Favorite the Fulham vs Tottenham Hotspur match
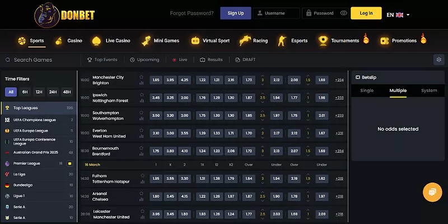Viewport: 448px width, 224px height. pos(142,175)
